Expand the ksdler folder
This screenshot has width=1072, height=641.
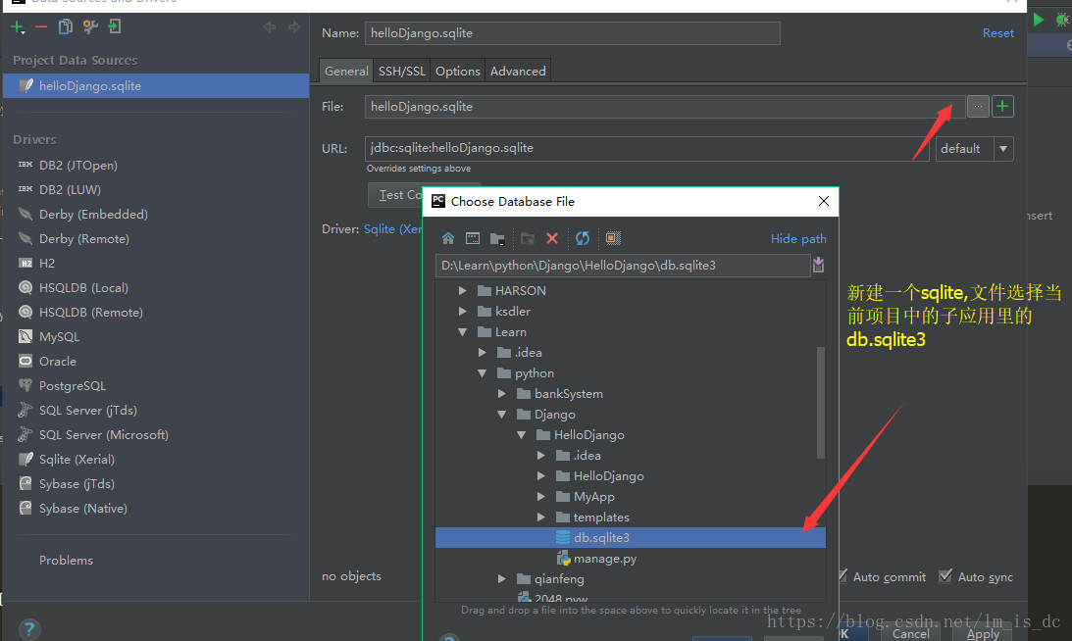pos(463,312)
